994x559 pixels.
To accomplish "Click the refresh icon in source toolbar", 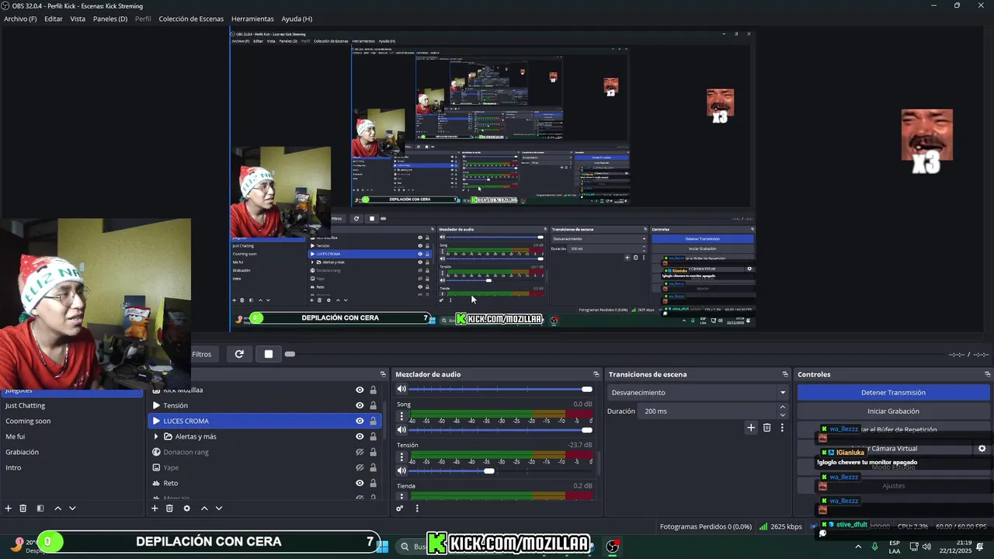I will click(x=239, y=354).
